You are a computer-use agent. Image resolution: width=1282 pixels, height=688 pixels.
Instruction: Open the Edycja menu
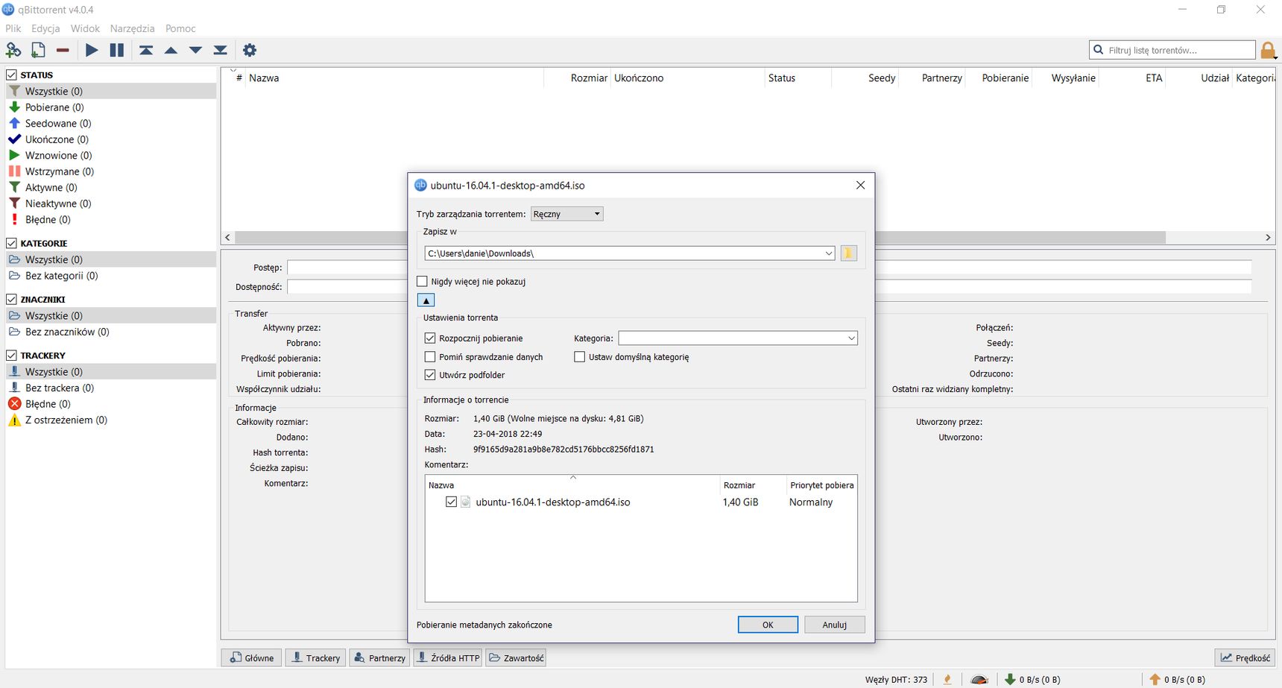point(45,28)
